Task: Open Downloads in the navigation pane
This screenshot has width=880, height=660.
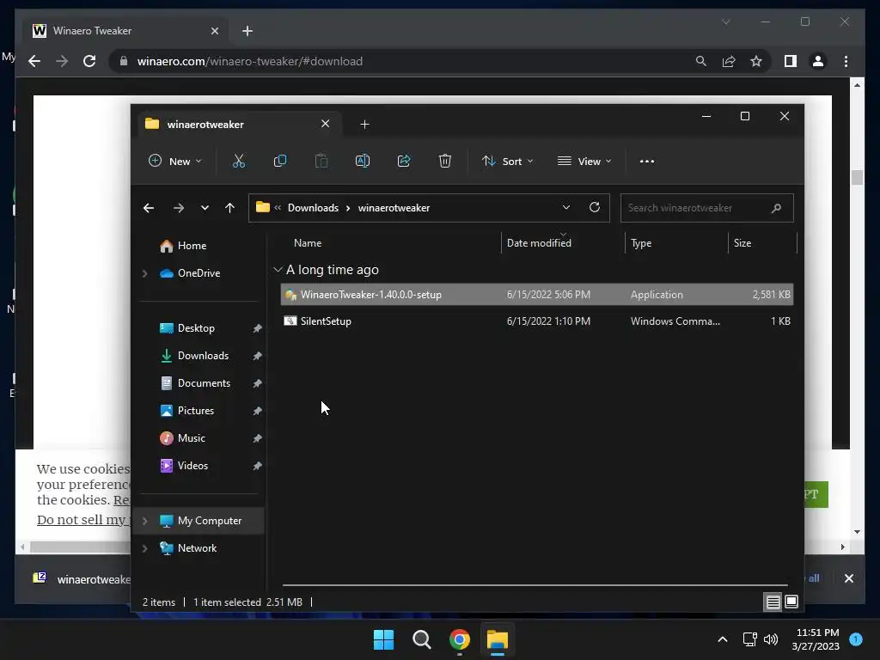Action: coord(201,356)
